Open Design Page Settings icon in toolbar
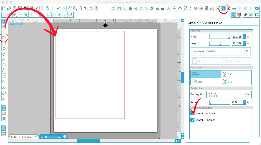Image resolution: width=261 pixels, height=145 pixels. [x=224, y=8]
